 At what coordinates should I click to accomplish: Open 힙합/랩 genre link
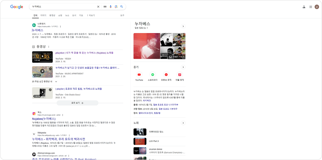click(157, 113)
